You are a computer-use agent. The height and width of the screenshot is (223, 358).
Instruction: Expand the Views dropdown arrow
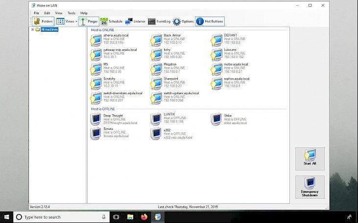tap(76, 21)
